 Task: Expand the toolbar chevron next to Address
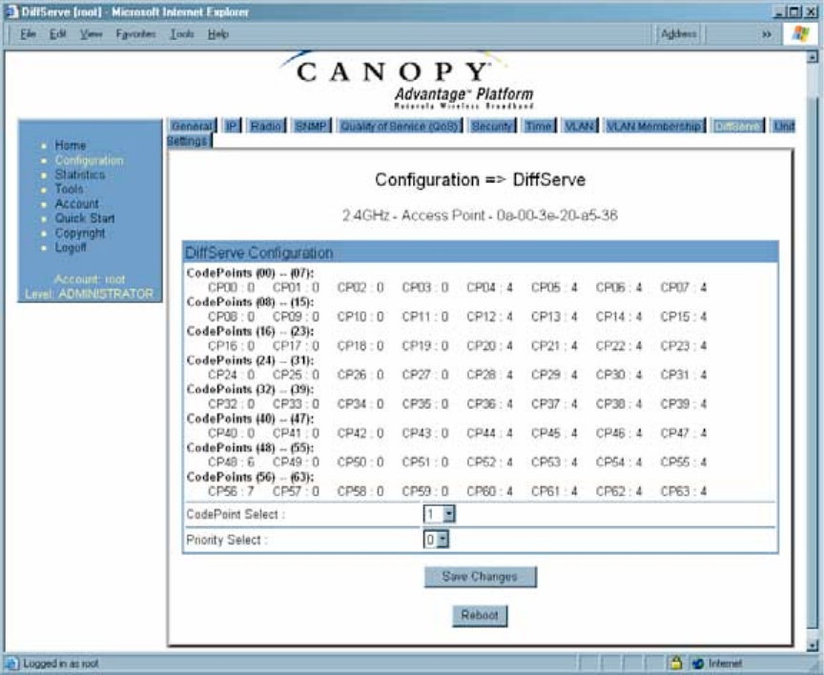point(767,34)
